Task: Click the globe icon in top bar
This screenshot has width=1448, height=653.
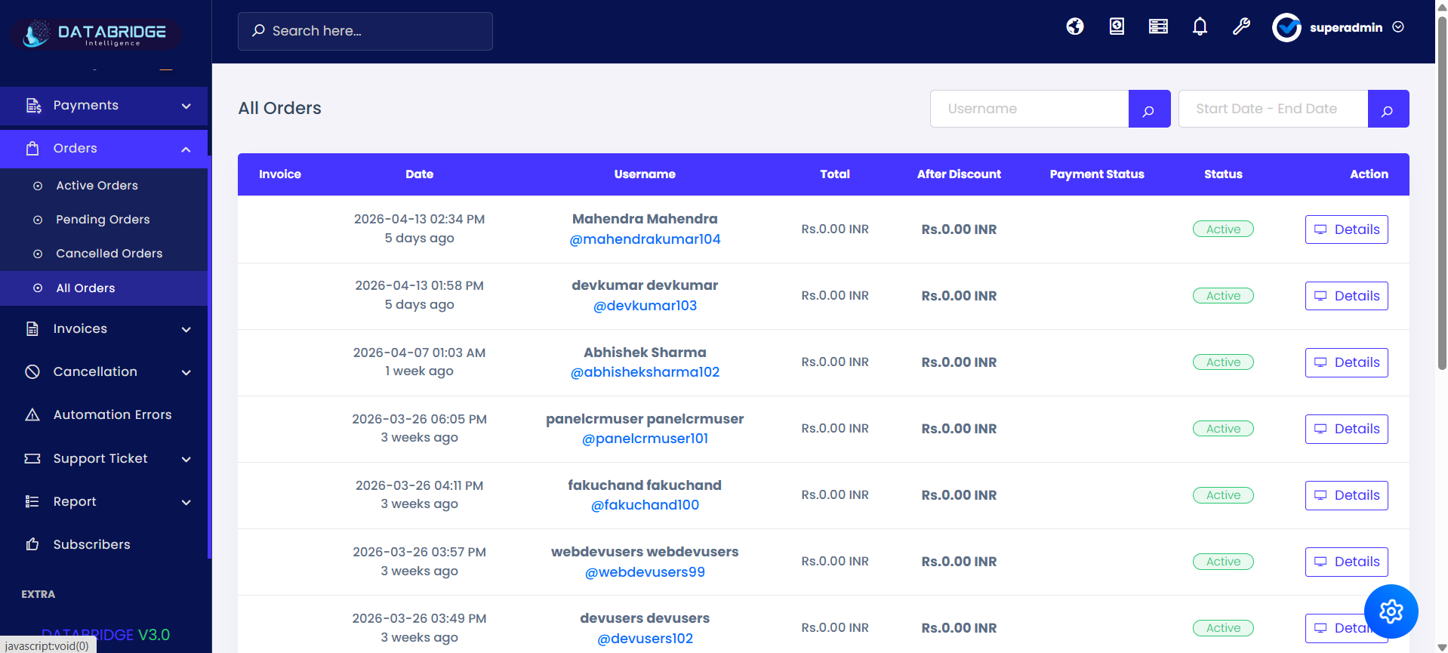Action: tap(1075, 27)
